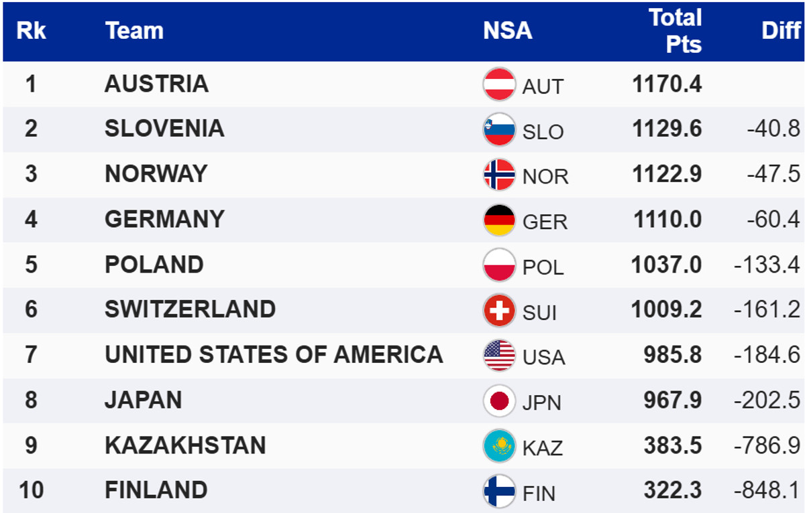Click the Kazakhstan flag icon
Screen dimensions: 805x513
click(499, 446)
